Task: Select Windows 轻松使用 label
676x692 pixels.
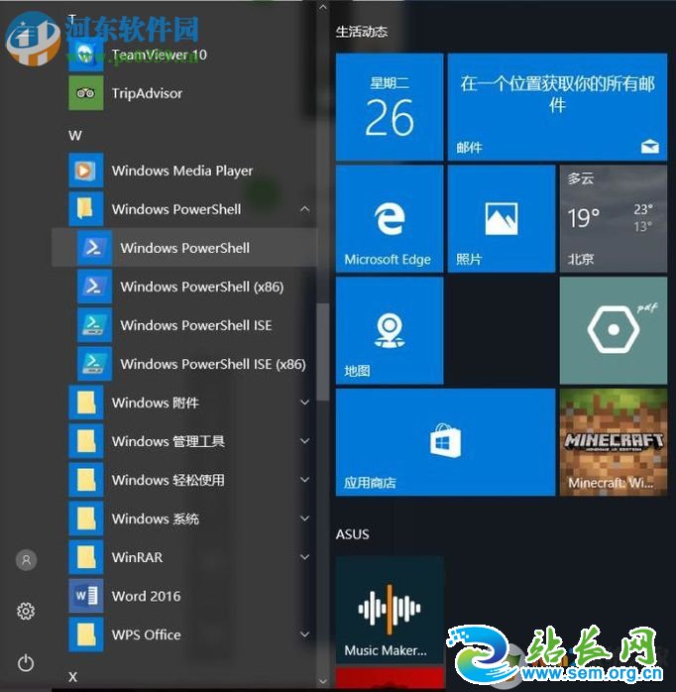Action: point(169,480)
